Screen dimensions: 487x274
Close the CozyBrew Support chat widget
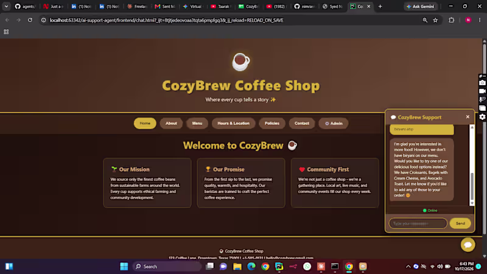coord(468,117)
